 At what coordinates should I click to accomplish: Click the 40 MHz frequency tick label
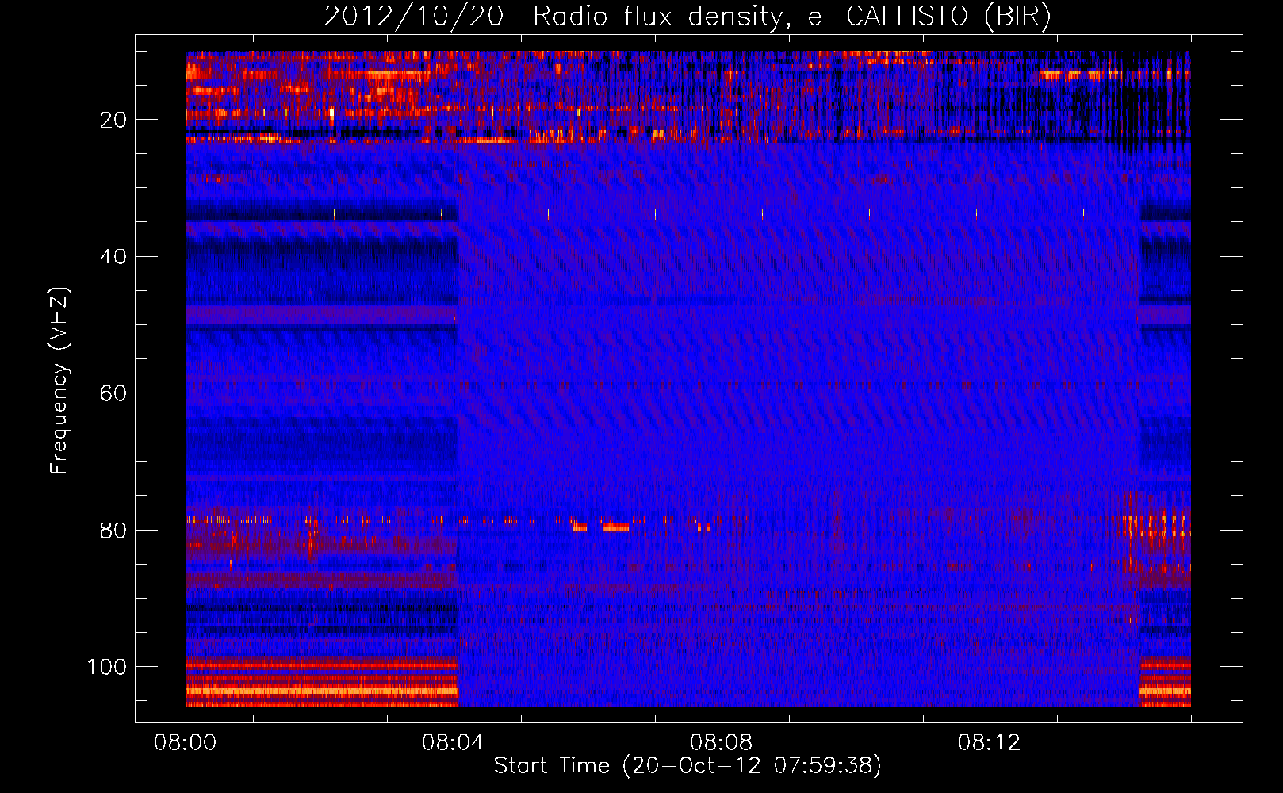(x=113, y=257)
